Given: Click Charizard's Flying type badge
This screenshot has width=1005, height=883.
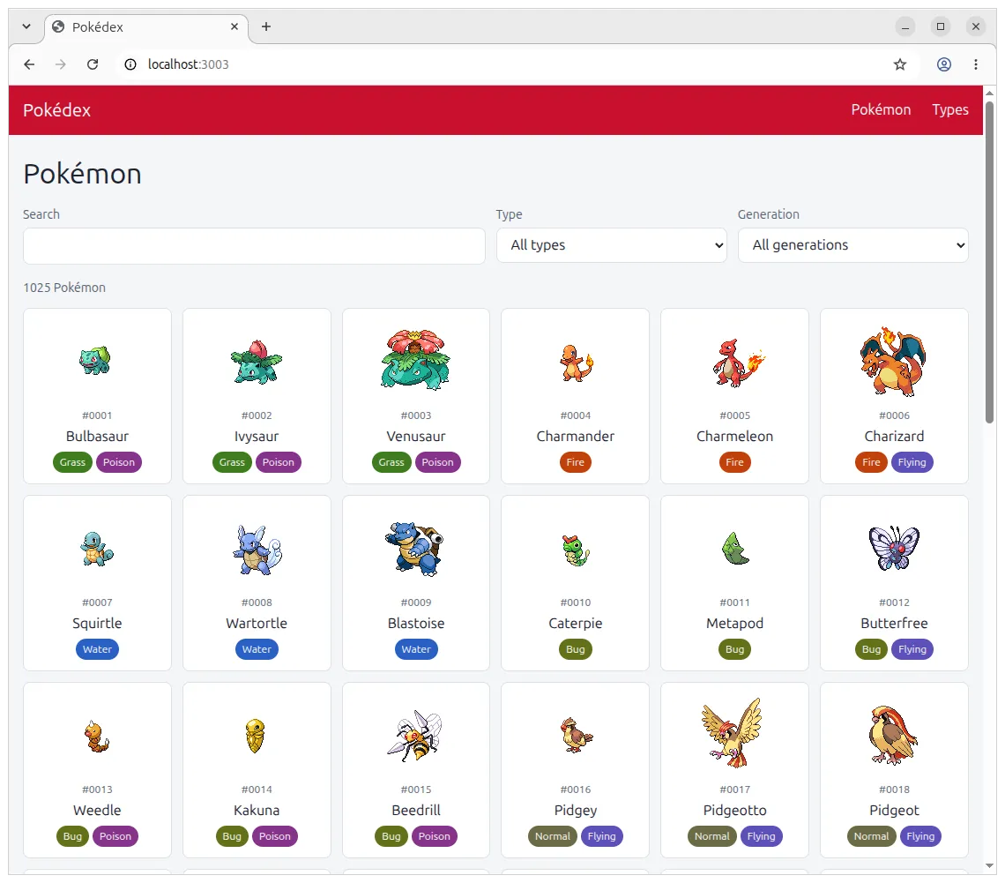Looking at the screenshot, I should tap(912, 462).
